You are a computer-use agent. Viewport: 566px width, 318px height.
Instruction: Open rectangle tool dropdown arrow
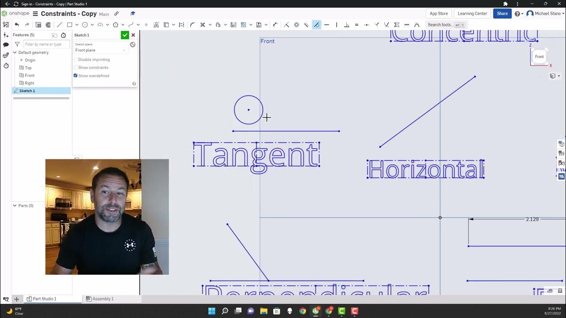point(76,25)
